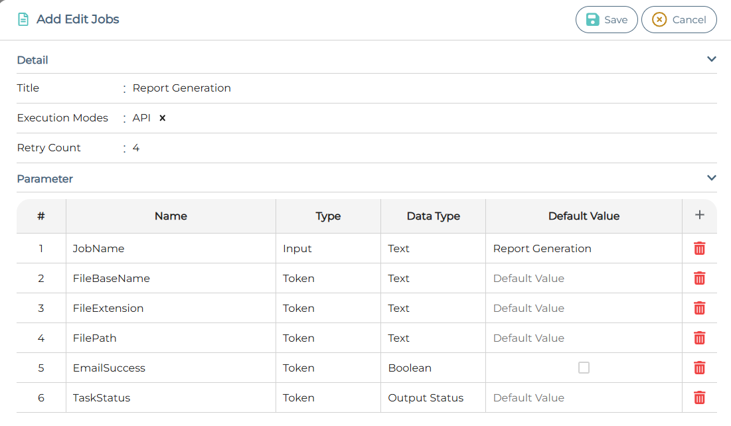Delete the JobName parameter row
The image size is (731, 426).
coord(699,248)
